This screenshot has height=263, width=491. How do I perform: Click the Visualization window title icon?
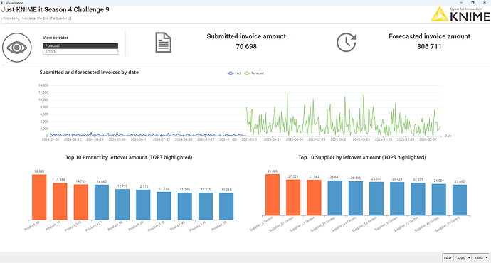[x=3, y=3]
